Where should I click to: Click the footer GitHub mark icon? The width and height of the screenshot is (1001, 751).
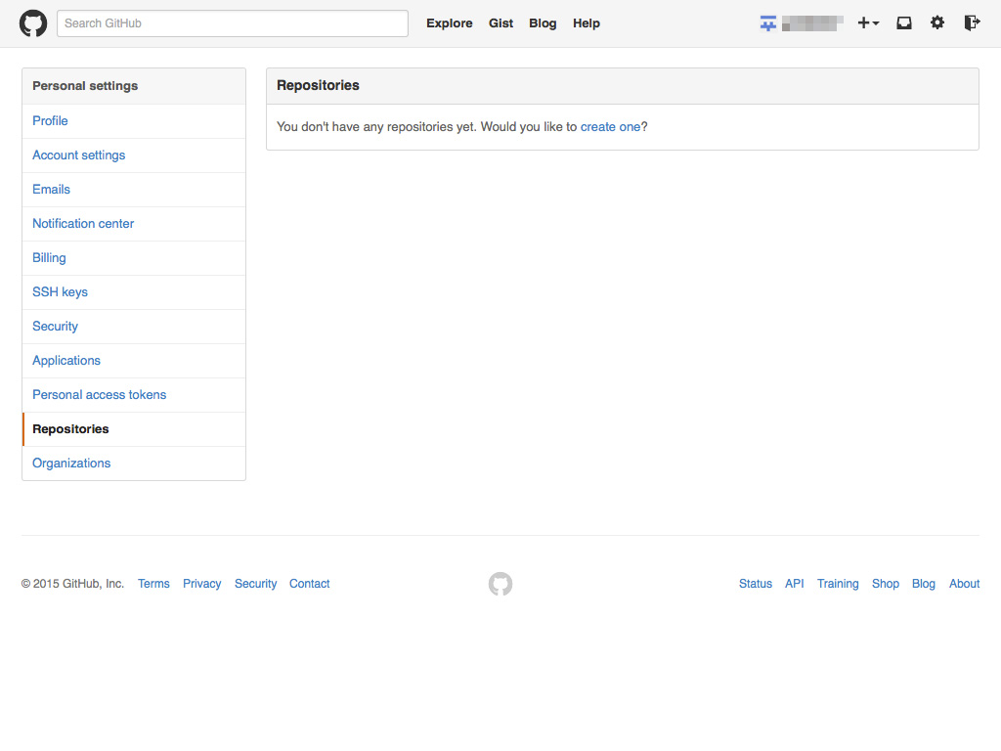click(x=500, y=584)
